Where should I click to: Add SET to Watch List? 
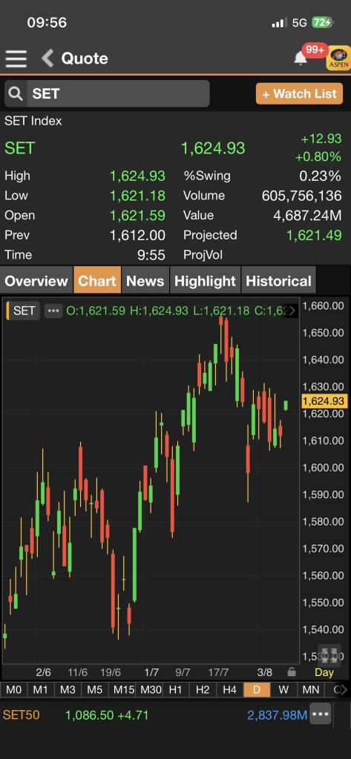[x=299, y=93]
